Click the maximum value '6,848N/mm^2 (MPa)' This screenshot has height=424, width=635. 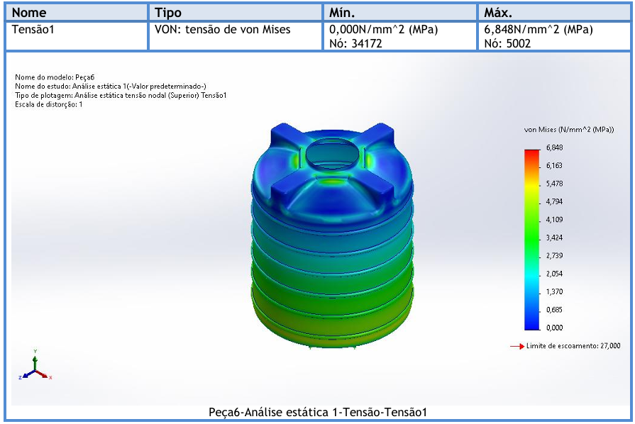[539, 30]
